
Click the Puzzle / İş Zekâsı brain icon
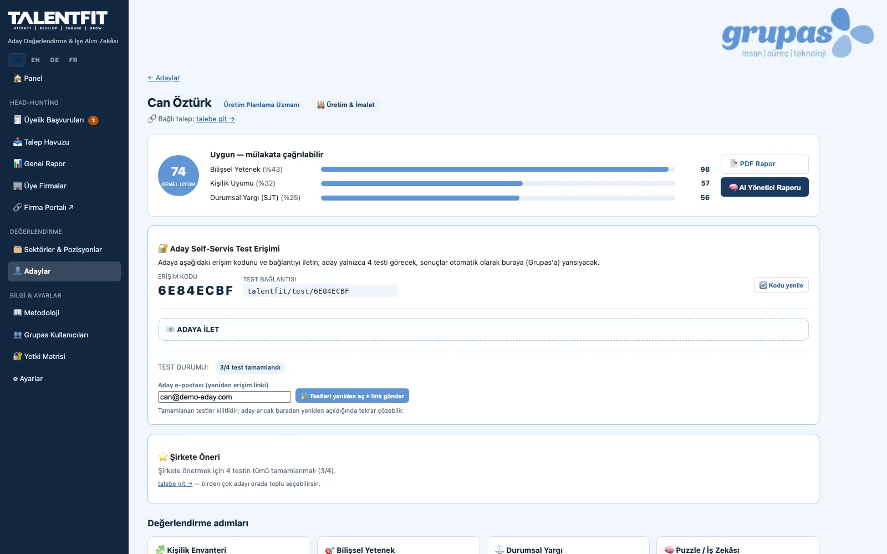[669, 550]
